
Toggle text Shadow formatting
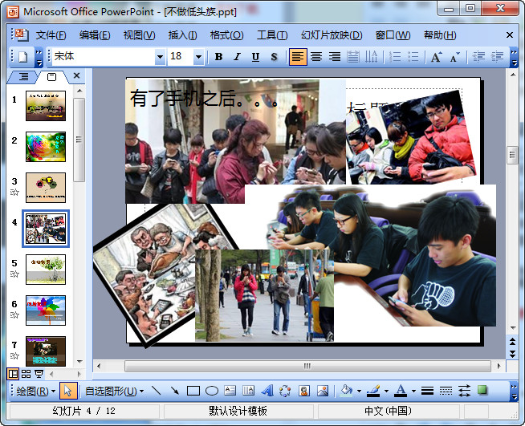coord(274,56)
